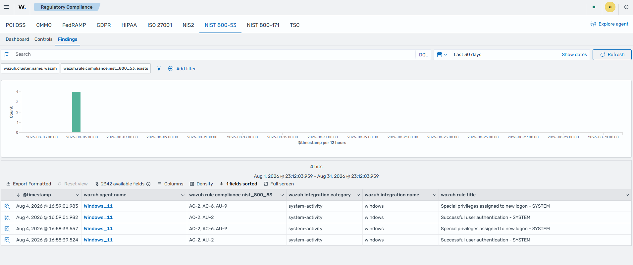Click the filter options funnel icon

pos(159,68)
